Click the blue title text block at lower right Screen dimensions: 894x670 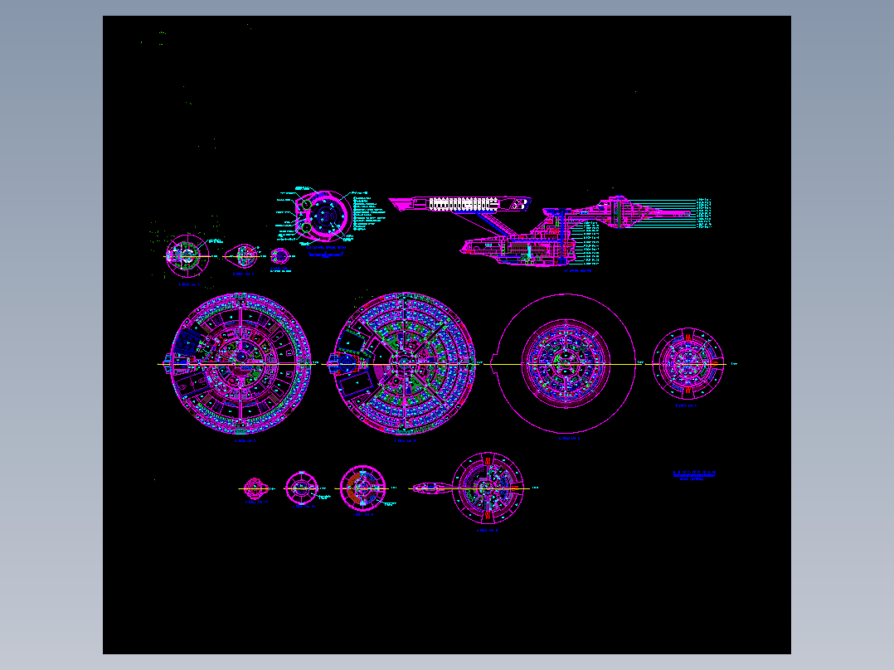[x=694, y=476]
